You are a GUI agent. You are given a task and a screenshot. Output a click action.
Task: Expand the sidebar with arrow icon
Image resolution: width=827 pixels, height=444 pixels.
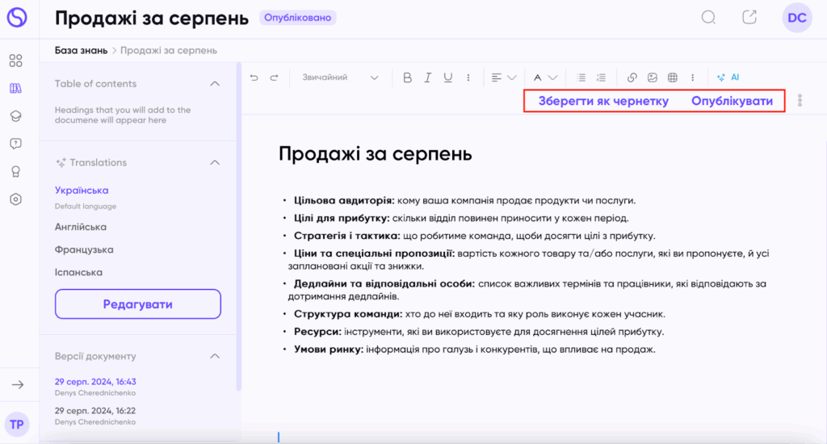click(18, 385)
